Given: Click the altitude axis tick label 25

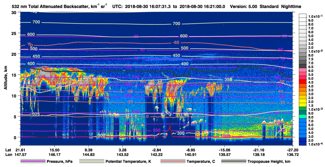Looking at the screenshot, I should (x=14, y=33).
